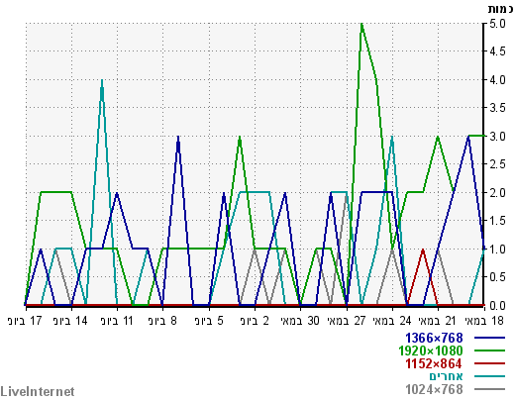Click the 21 במאי date label
515x401 pixels.
438,321
